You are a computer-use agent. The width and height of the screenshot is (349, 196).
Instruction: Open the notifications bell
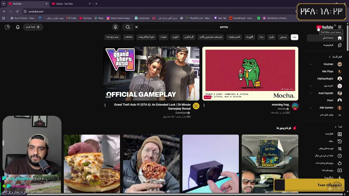pyautogui.click(x=18, y=27)
